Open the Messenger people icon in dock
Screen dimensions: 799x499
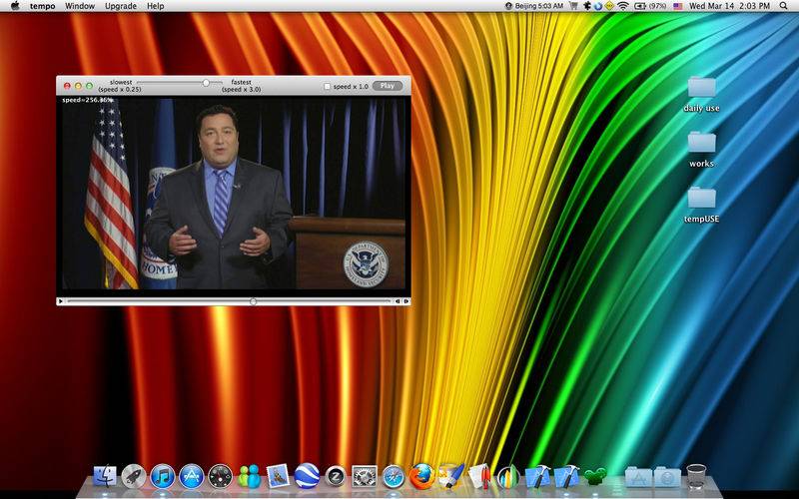[249, 477]
